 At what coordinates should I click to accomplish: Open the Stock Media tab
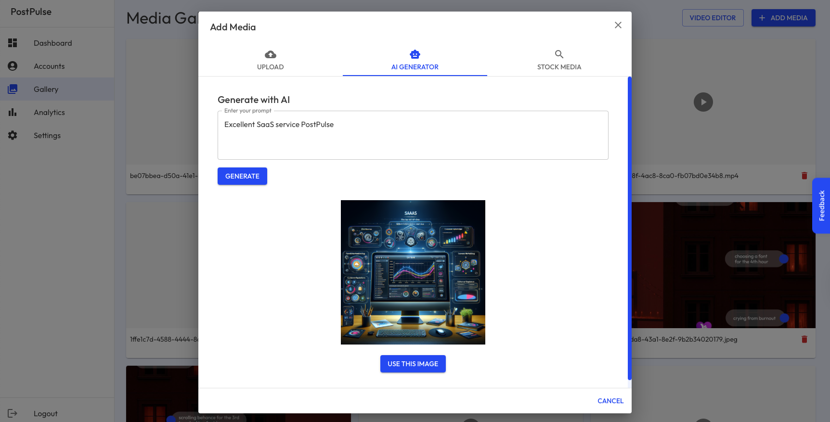[559, 61]
